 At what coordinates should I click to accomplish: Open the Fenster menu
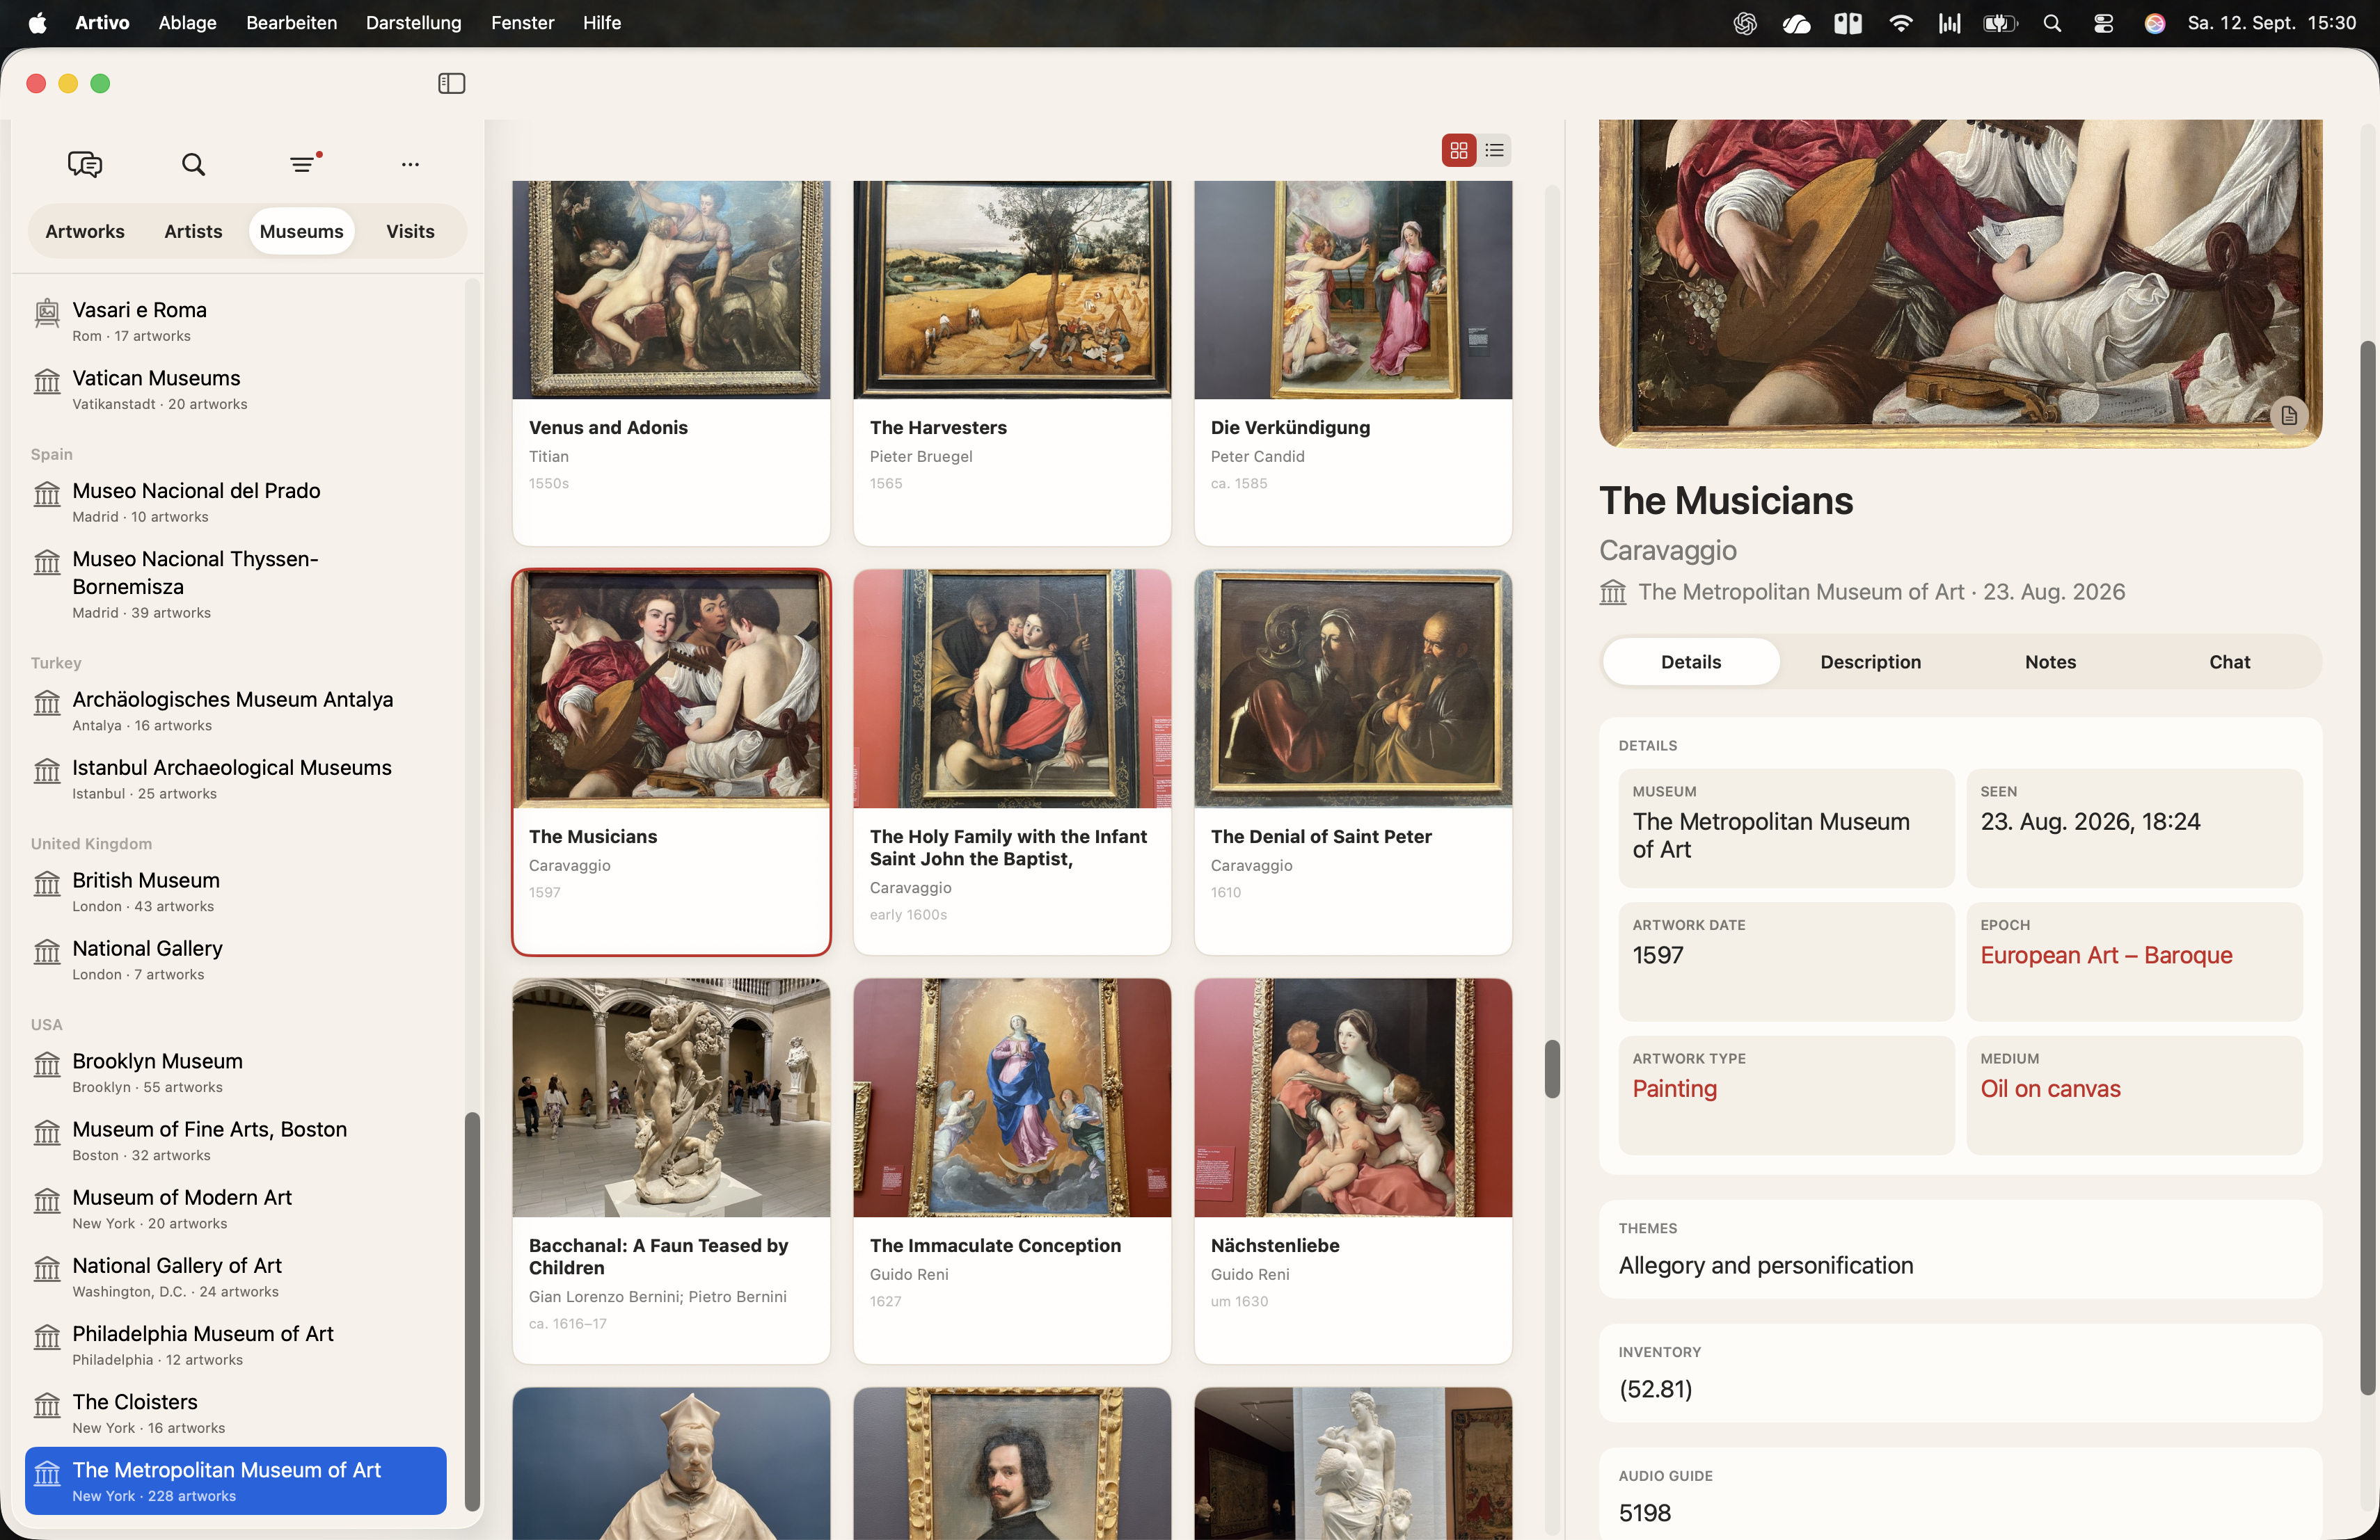point(522,23)
